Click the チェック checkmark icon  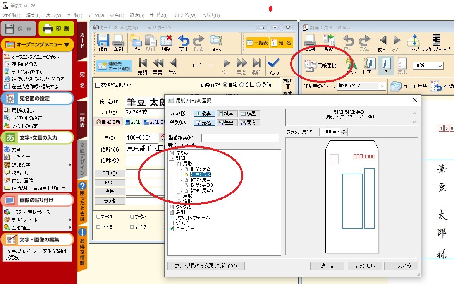tap(273, 66)
